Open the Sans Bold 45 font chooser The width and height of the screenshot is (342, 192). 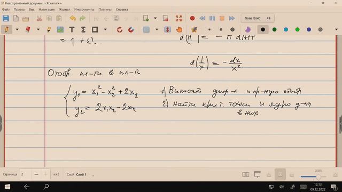click(258, 18)
